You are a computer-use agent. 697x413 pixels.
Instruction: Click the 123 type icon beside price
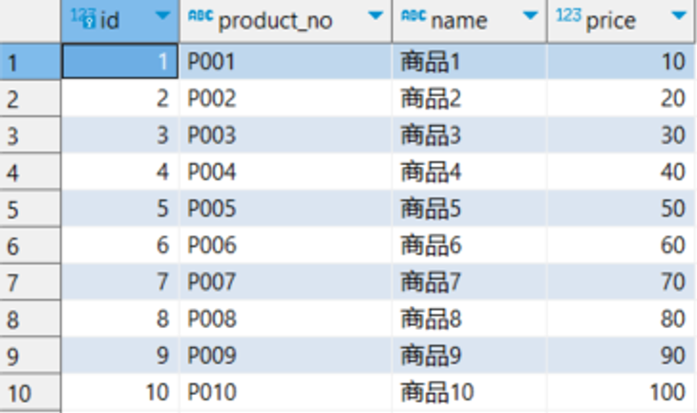click(568, 16)
